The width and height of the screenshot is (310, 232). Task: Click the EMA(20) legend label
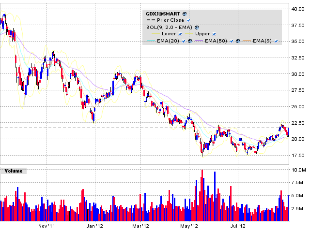point(168,41)
